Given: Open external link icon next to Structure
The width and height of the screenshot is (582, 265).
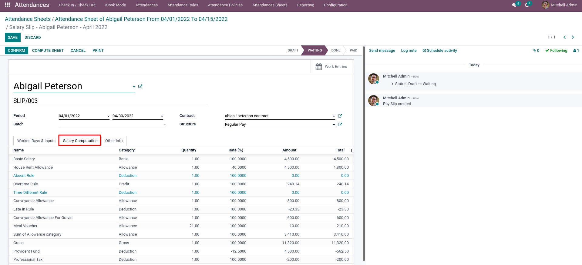Looking at the screenshot, I should (x=340, y=124).
